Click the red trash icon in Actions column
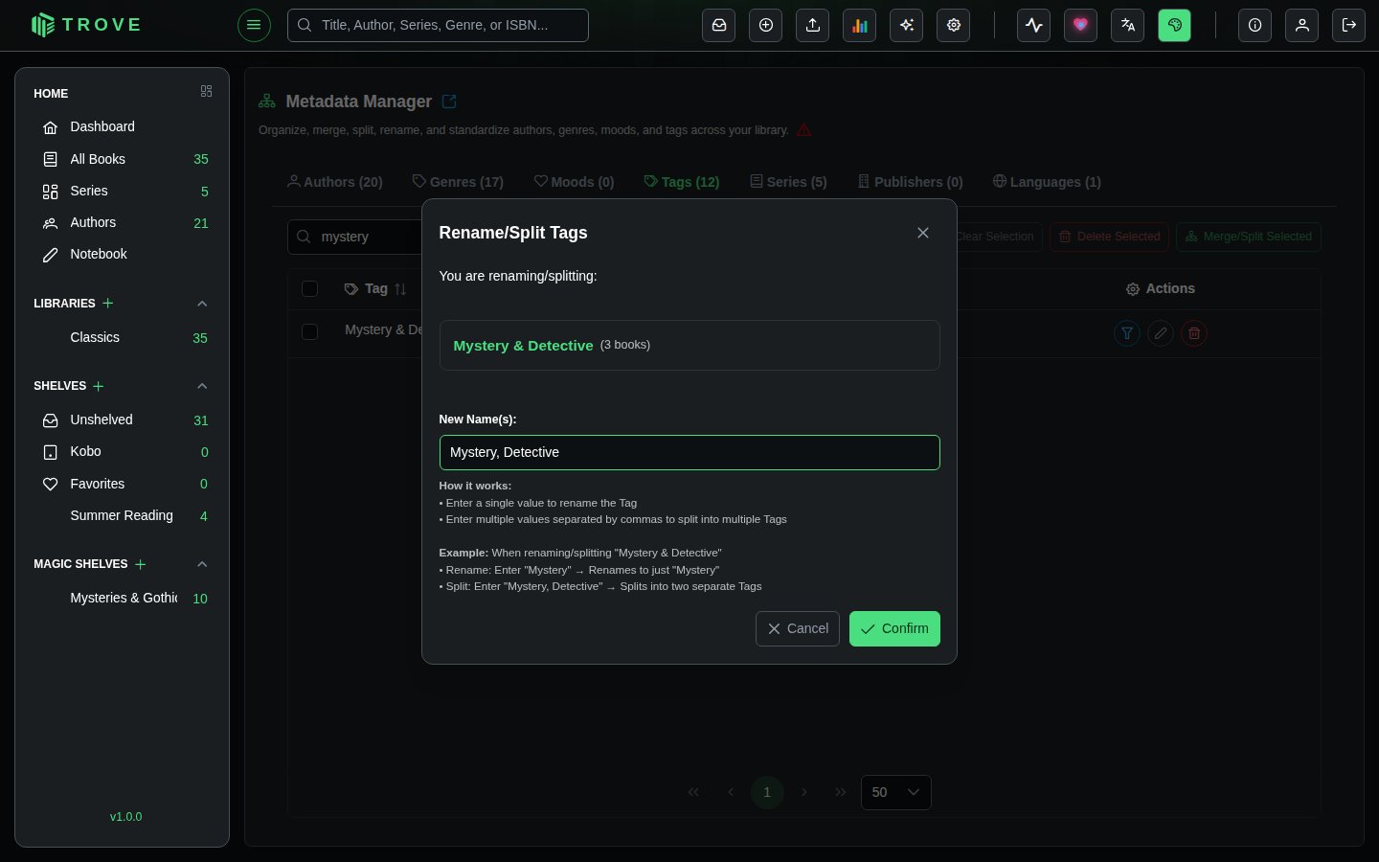 point(1194,333)
